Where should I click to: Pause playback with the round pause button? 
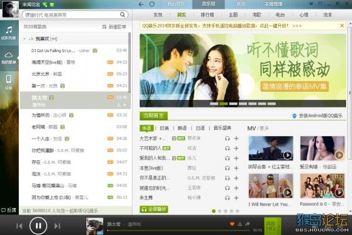pyautogui.click(x=38, y=226)
